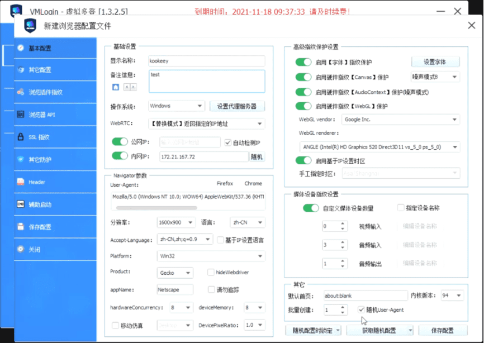
Task: Click the Firefox User-Agent link
Action: tap(225, 183)
